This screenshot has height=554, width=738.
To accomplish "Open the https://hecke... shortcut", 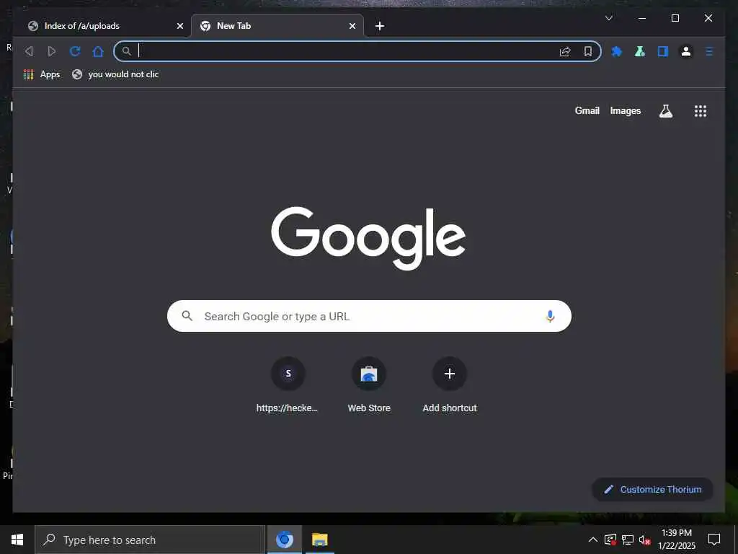I will [x=288, y=384].
